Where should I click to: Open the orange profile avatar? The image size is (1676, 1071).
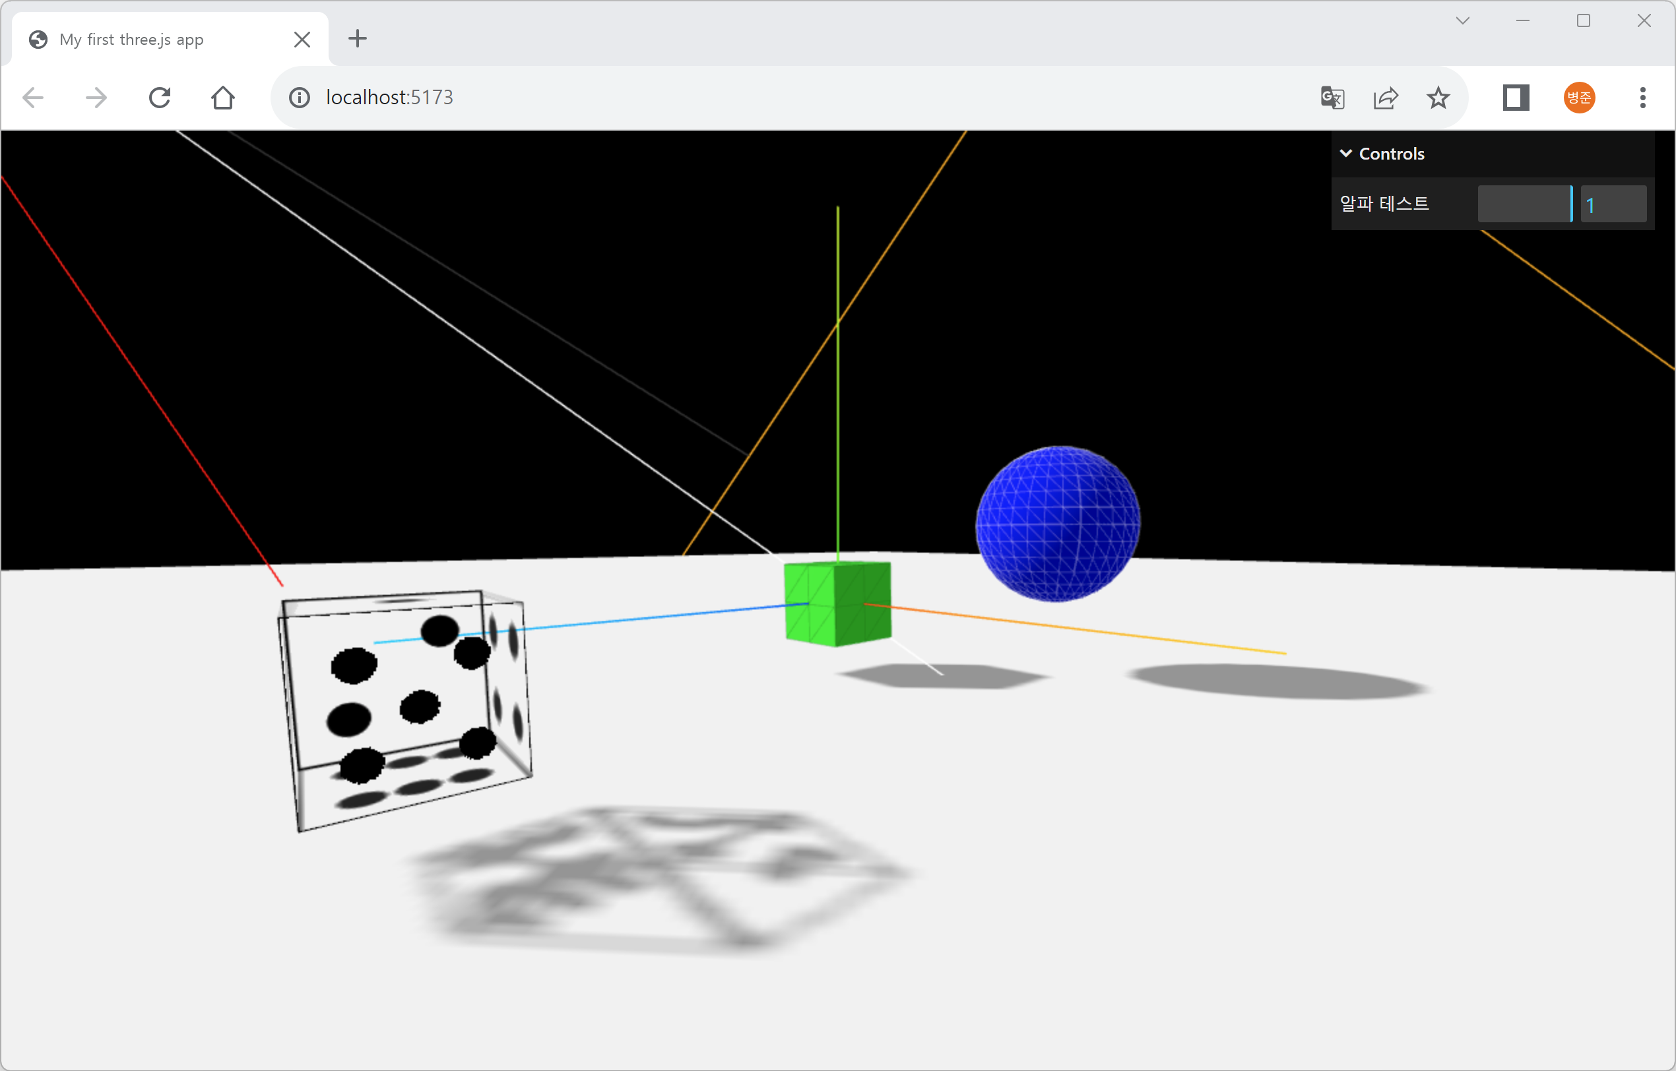point(1579,98)
